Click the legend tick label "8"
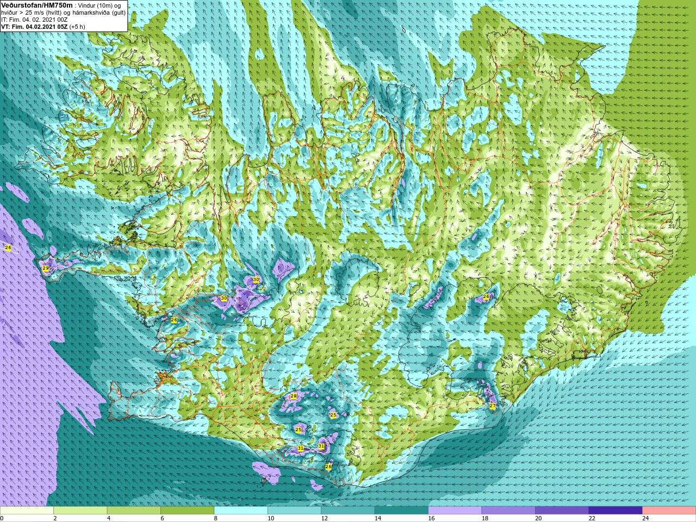Image resolution: width=696 pixels, height=522 pixels. (216, 518)
